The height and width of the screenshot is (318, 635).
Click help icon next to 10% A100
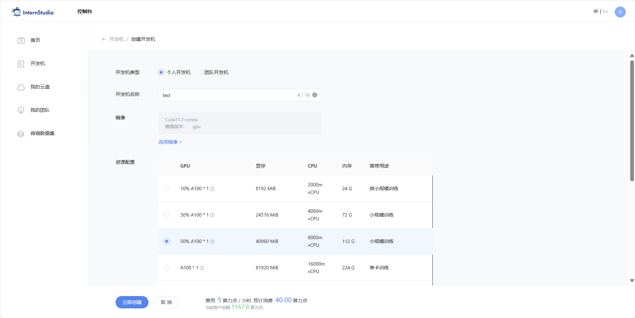coord(212,189)
